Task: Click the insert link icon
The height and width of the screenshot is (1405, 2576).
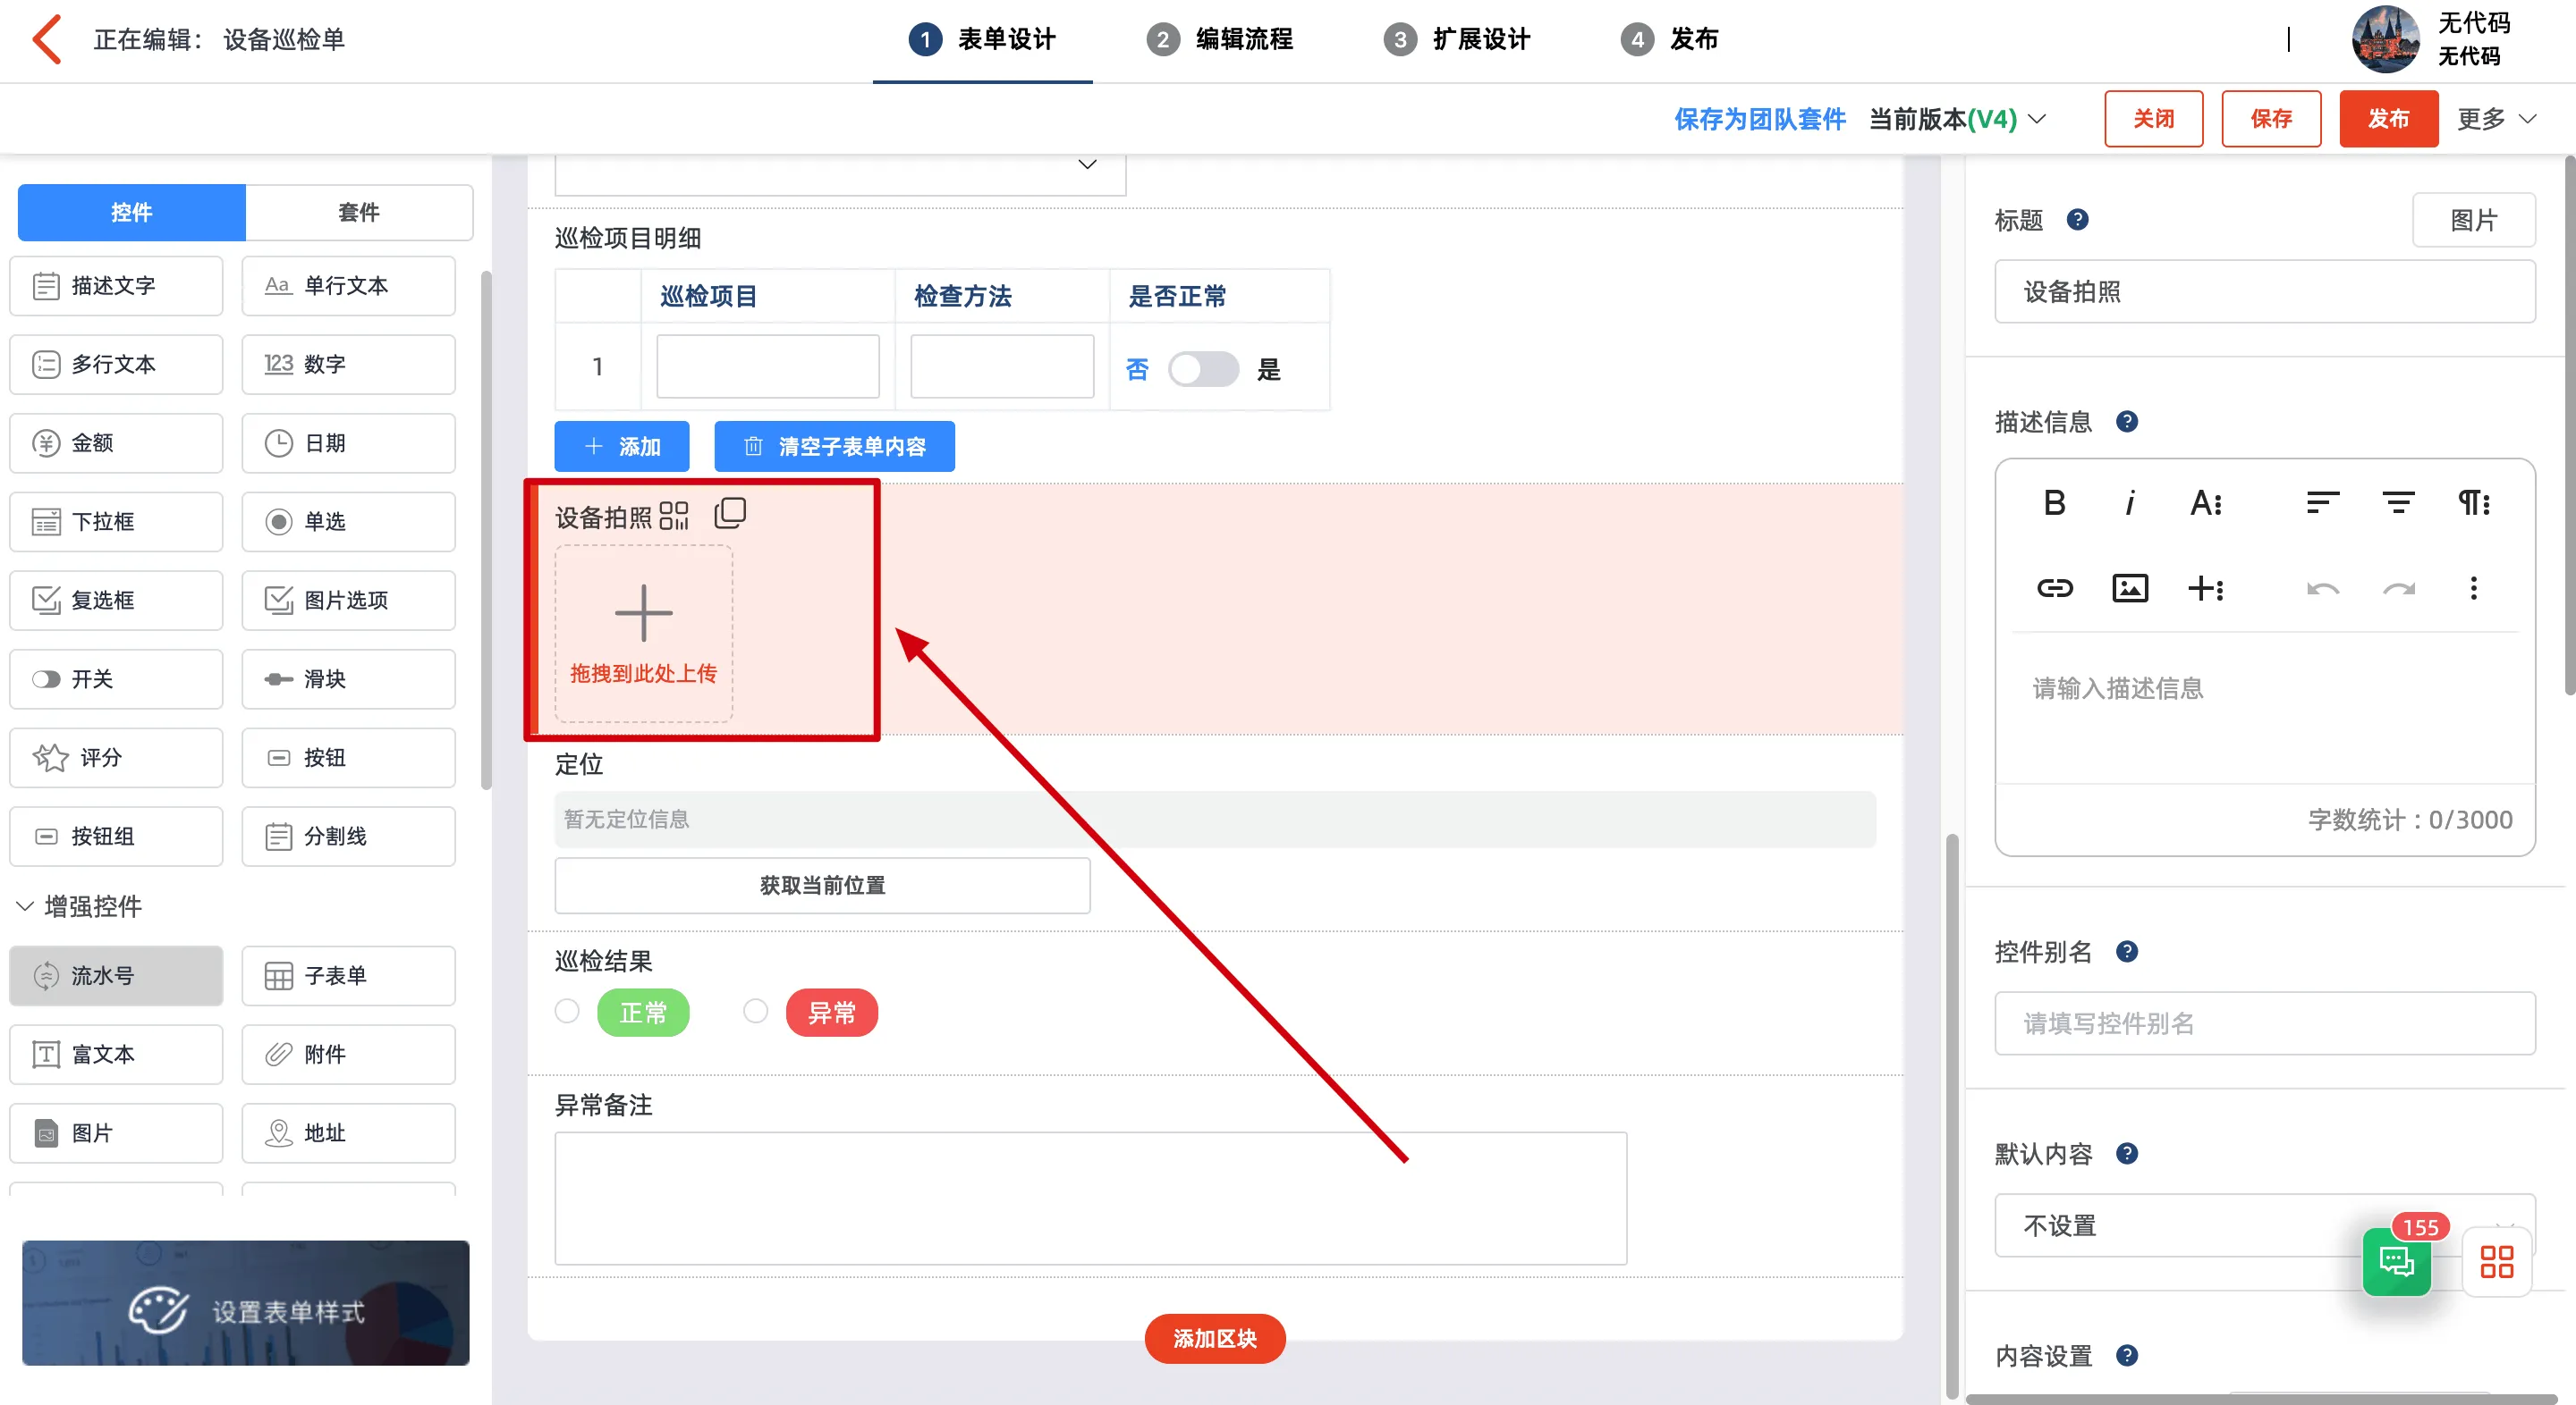Action: [2054, 587]
